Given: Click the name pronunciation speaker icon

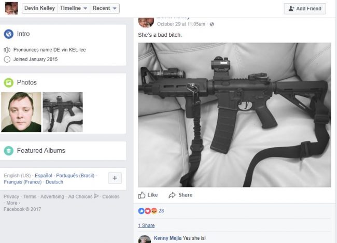Looking at the screenshot, I should coord(7,50).
